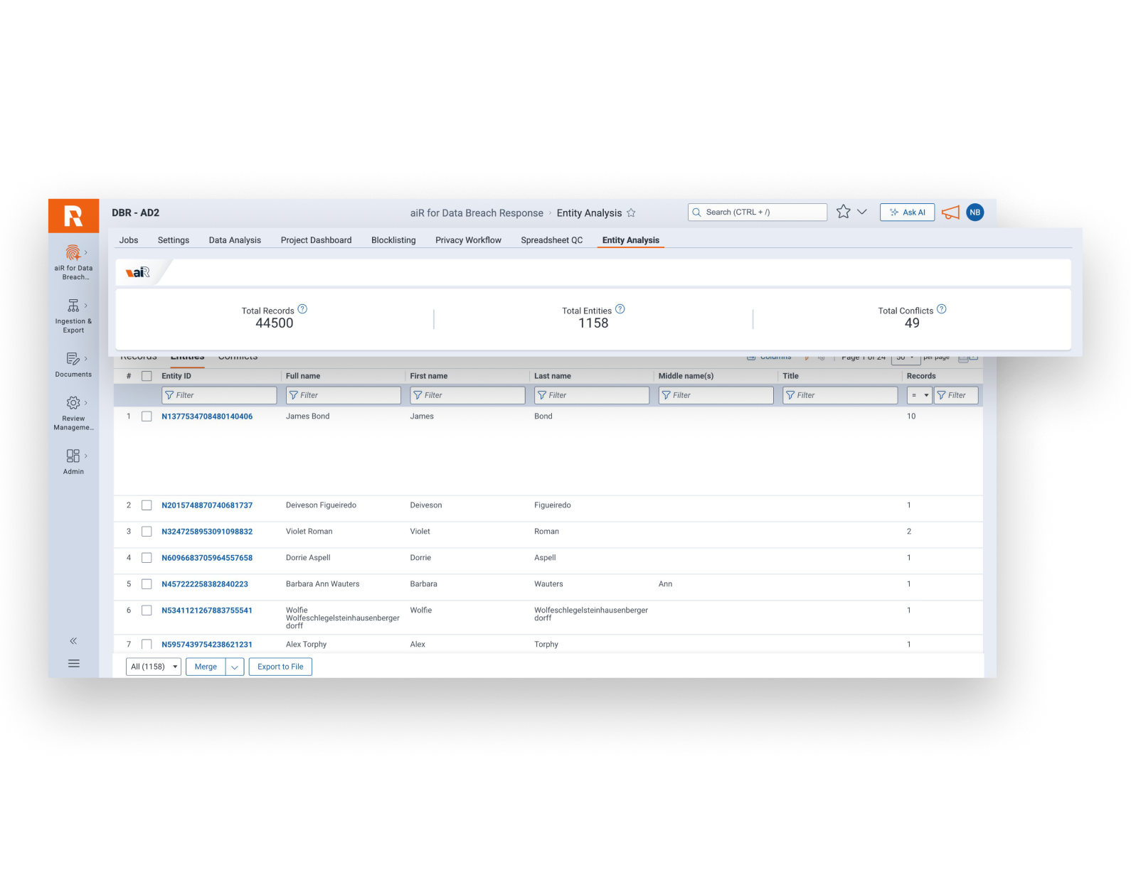Expand Admin sidebar chevron
The width and height of the screenshot is (1131, 877).
pos(86,456)
